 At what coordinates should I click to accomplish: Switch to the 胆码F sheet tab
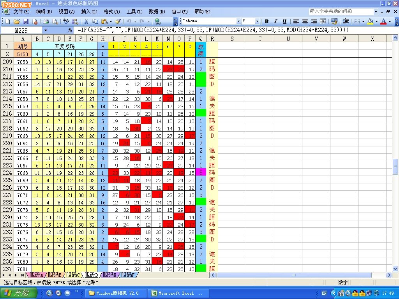(128, 275)
